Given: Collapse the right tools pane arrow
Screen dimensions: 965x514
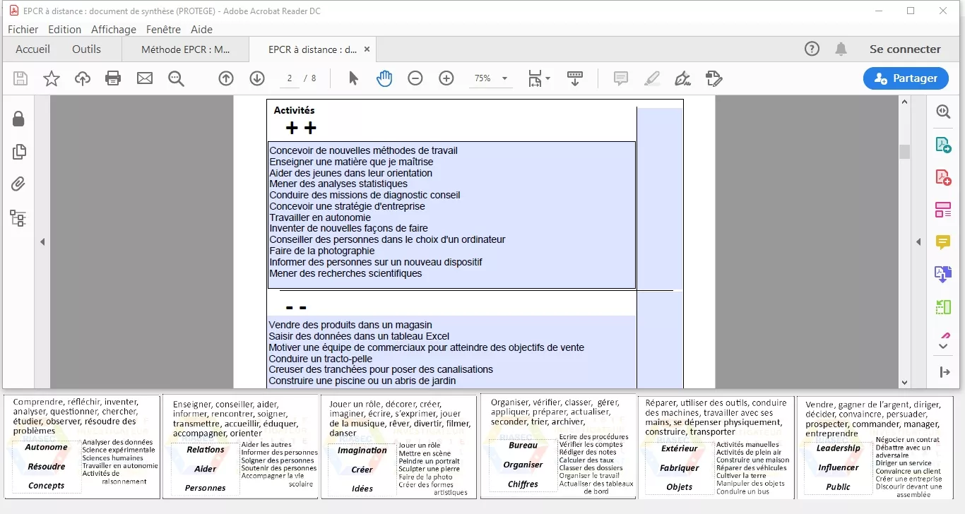Looking at the screenshot, I should click(x=918, y=241).
